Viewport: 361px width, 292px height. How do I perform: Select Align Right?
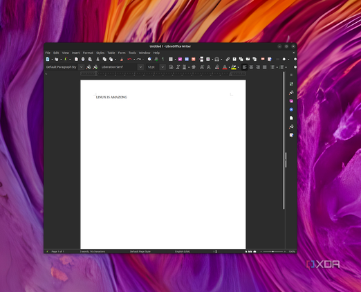[258, 67]
